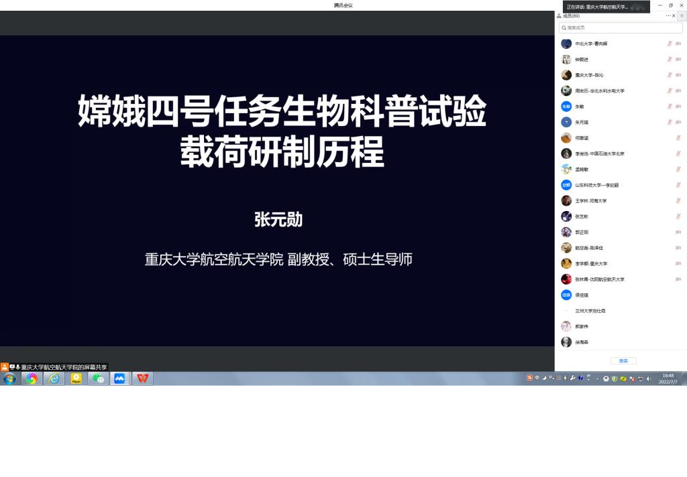Close the members panel with the X
This screenshot has height=477, width=687.
click(674, 15)
